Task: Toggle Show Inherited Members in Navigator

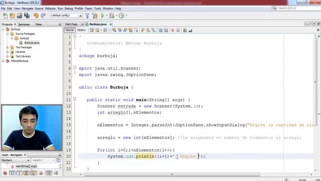Action: 5,173
